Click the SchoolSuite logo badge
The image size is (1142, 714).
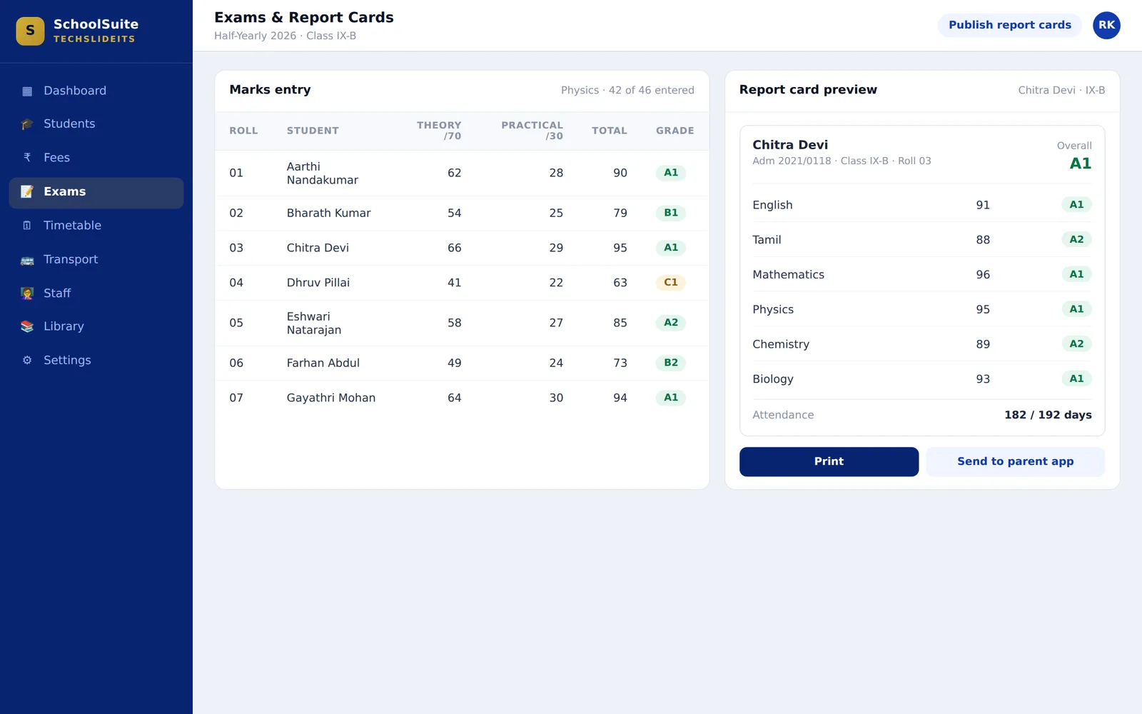[x=30, y=31]
